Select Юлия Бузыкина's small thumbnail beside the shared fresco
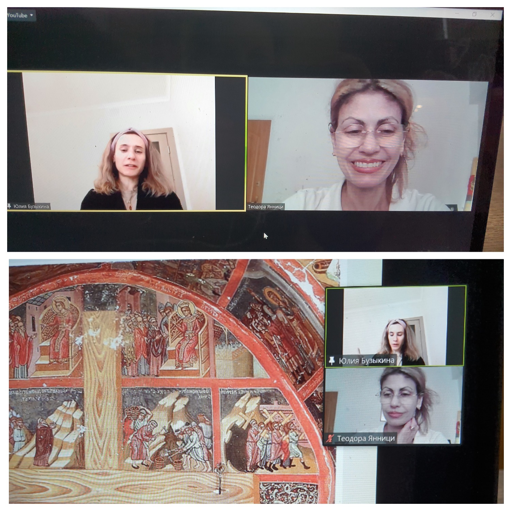The height and width of the screenshot is (511, 511). [x=396, y=327]
